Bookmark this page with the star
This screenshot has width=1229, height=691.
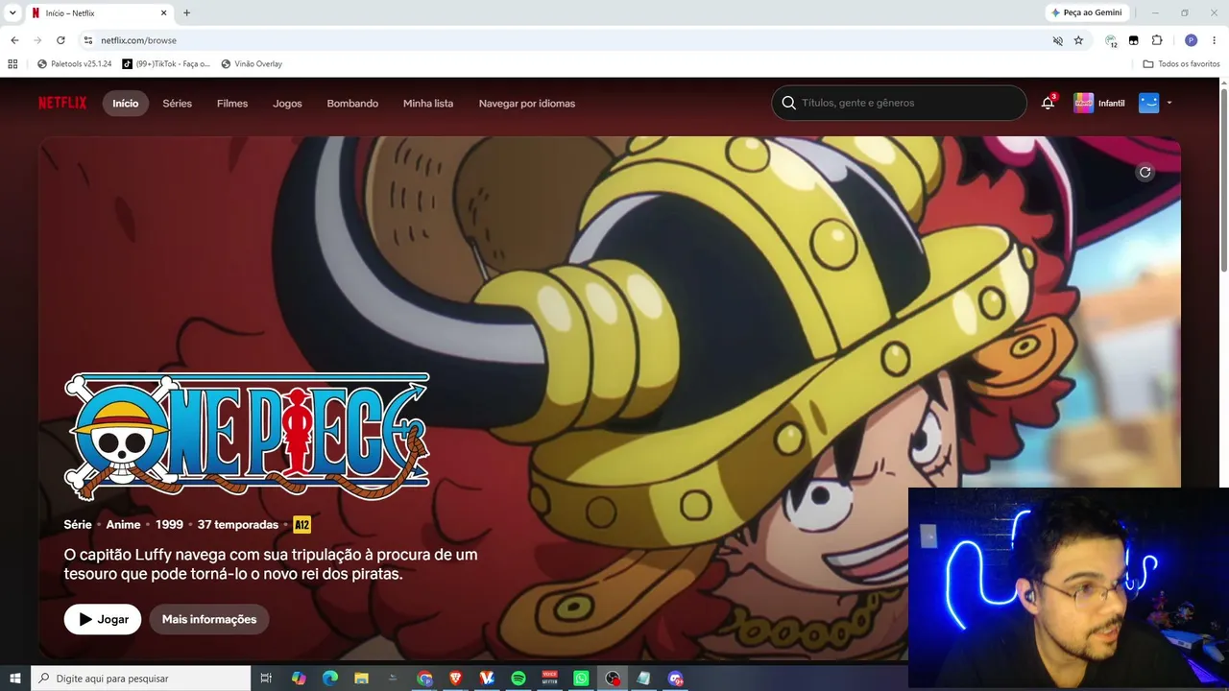(x=1078, y=40)
